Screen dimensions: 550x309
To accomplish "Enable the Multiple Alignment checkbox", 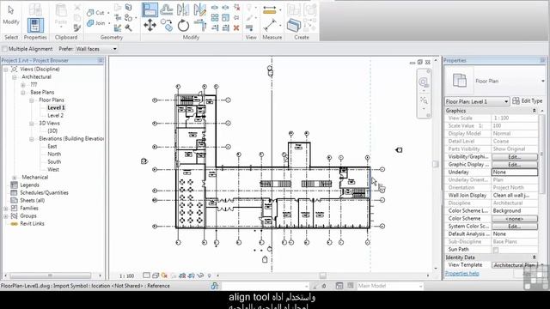I will 4,49.
